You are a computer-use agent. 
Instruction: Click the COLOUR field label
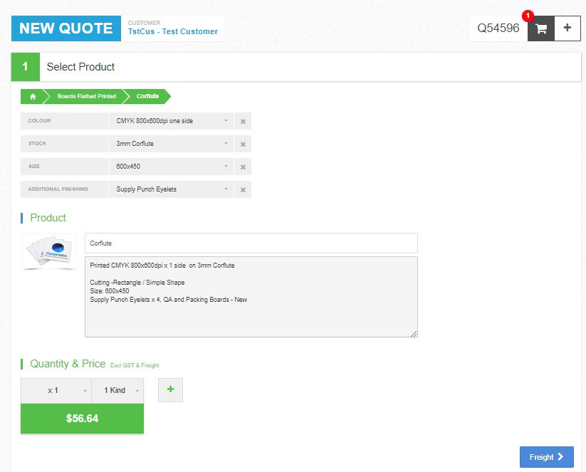(x=39, y=121)
